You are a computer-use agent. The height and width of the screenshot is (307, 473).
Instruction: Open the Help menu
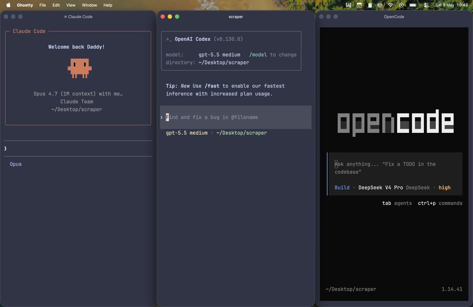[x=108, y=5]
